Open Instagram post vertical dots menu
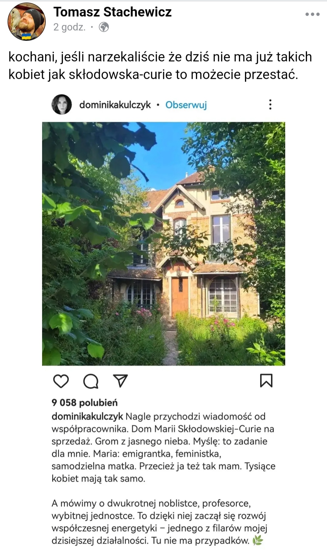This screenshot has height=552, width=327. tap(270, 104)
